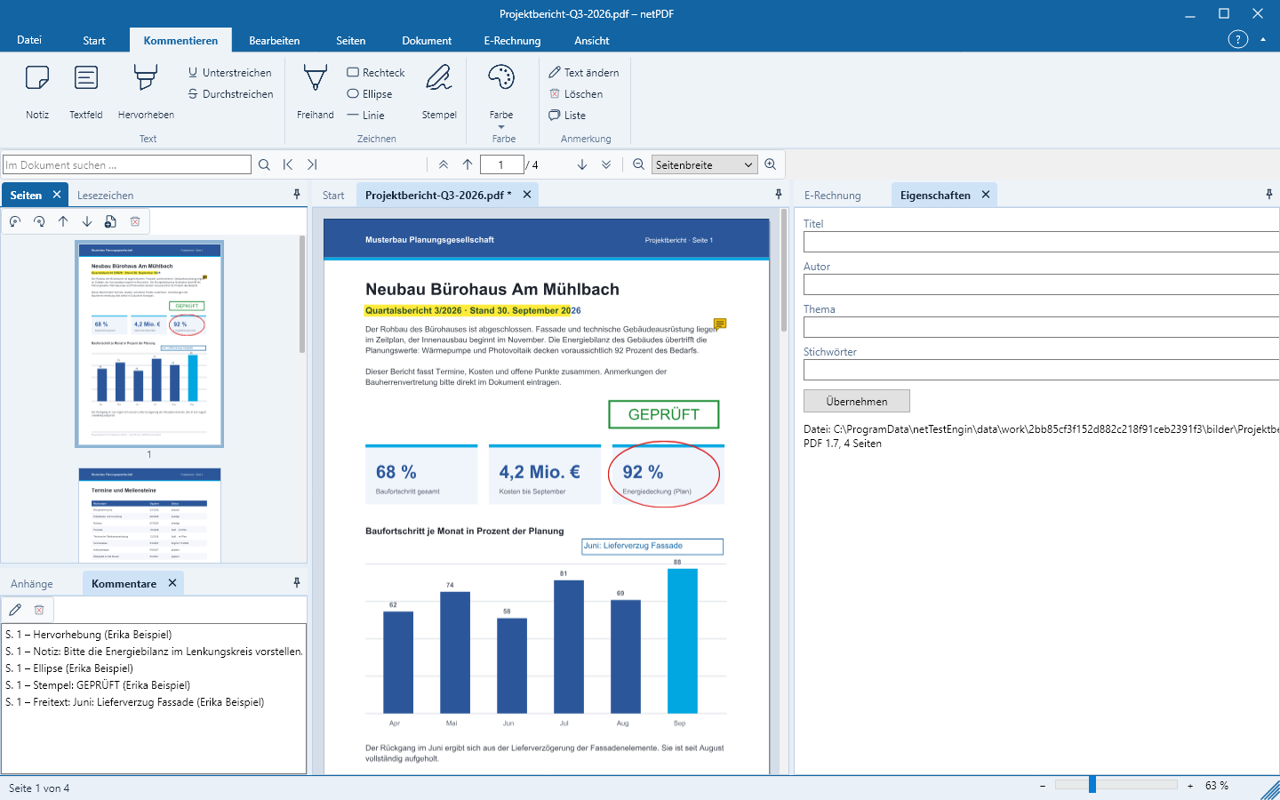Jump to the next search result
This screenshot has height=800, width=1280.
click(x=312, y=164)
